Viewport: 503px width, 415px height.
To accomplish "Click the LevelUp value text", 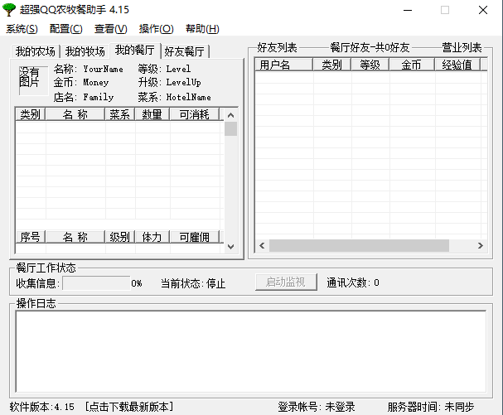I will click(x=183, y=83).
